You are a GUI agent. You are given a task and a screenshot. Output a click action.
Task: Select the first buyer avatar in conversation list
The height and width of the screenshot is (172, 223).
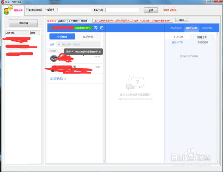click(54, 58)
